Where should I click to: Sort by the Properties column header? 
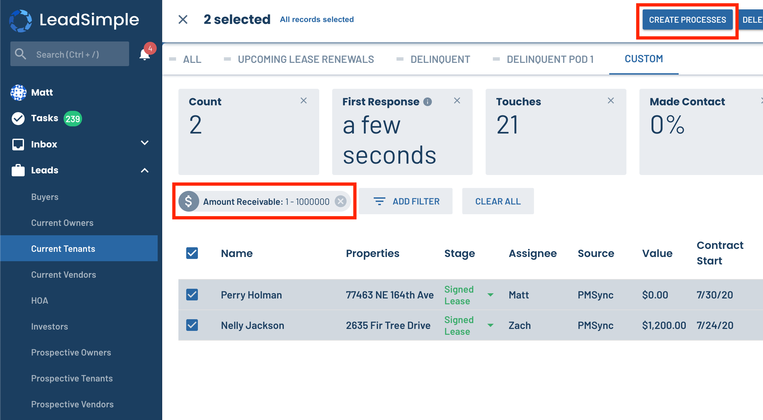373,253
